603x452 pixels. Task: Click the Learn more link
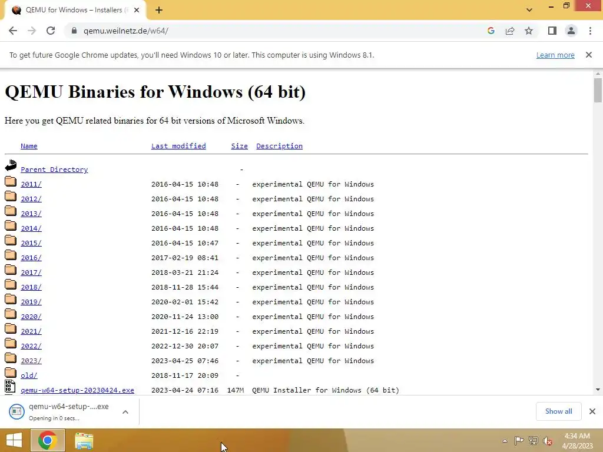pyautogui.click(x=555, y=55)
